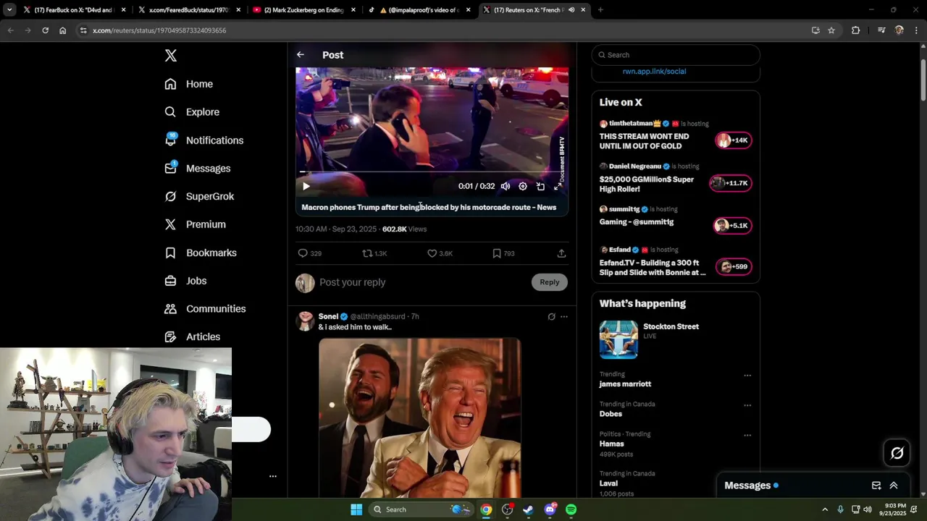Repost the post with 1.3K reposts
The image size is (927, 521).
[374, 253]
